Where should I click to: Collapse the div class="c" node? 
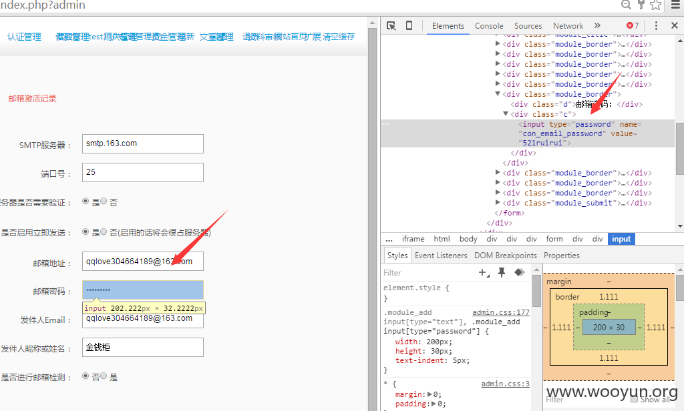pyautogui.click(x=506, y=114)
